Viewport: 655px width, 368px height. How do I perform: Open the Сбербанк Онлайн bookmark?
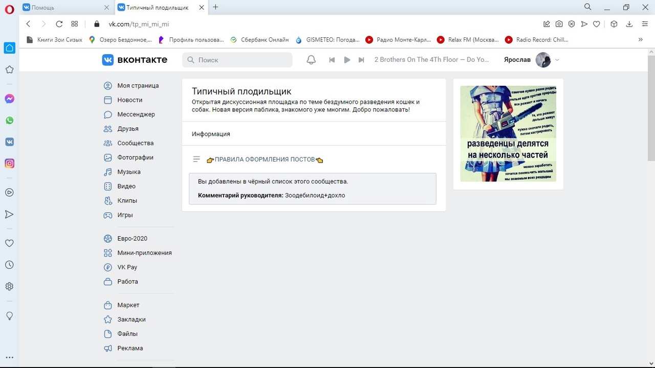259,39
